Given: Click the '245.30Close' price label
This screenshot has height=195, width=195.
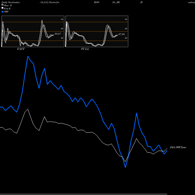Looking at the screenshot, I should click(178, 147).
